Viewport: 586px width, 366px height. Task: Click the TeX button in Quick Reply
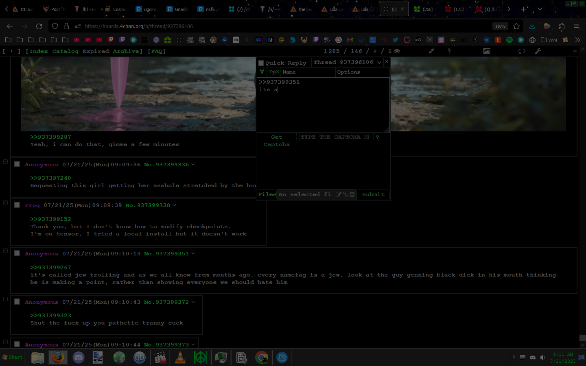point(274,72)
